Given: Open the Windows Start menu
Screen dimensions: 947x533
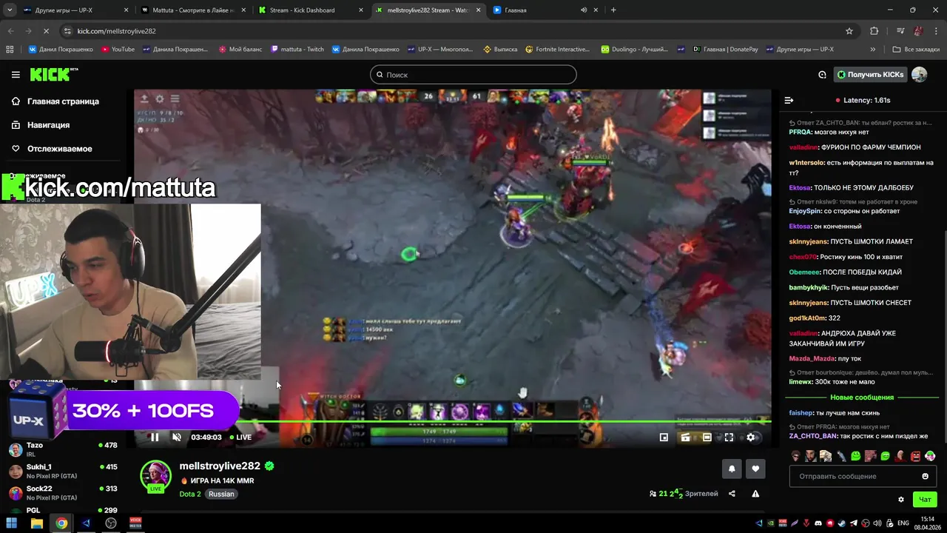Looking at the screenshot, I should [12, 523].
